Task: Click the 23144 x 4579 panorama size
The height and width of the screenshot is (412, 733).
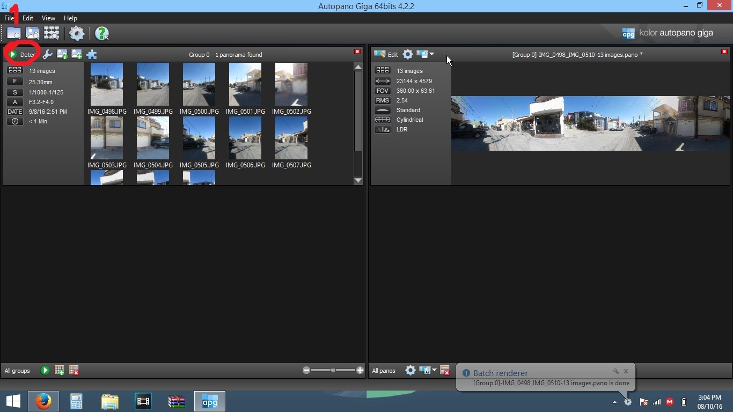Action: tap(414, 81)
